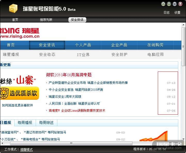Open the 如何挑选优质杀毒软件 link
Viewport: 186px width, 153px height.
pos(18,105)
